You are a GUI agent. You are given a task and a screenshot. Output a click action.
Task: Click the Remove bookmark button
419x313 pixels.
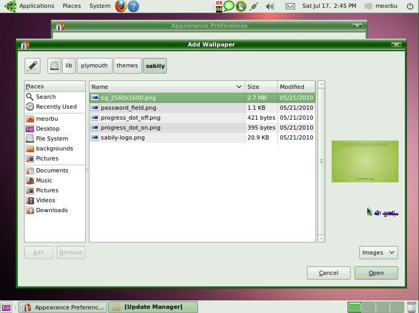71,252
